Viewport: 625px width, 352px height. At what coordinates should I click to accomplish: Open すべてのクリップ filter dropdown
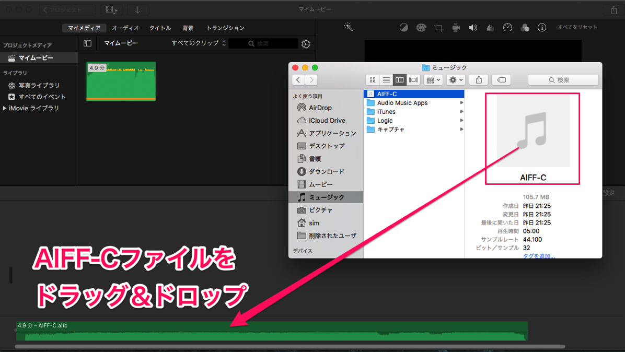point(199,43)
